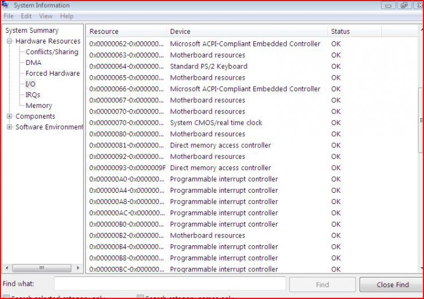
Task: Select 0x000000AC Programmable interrupt controller row
Action: (x=215, y=213)
